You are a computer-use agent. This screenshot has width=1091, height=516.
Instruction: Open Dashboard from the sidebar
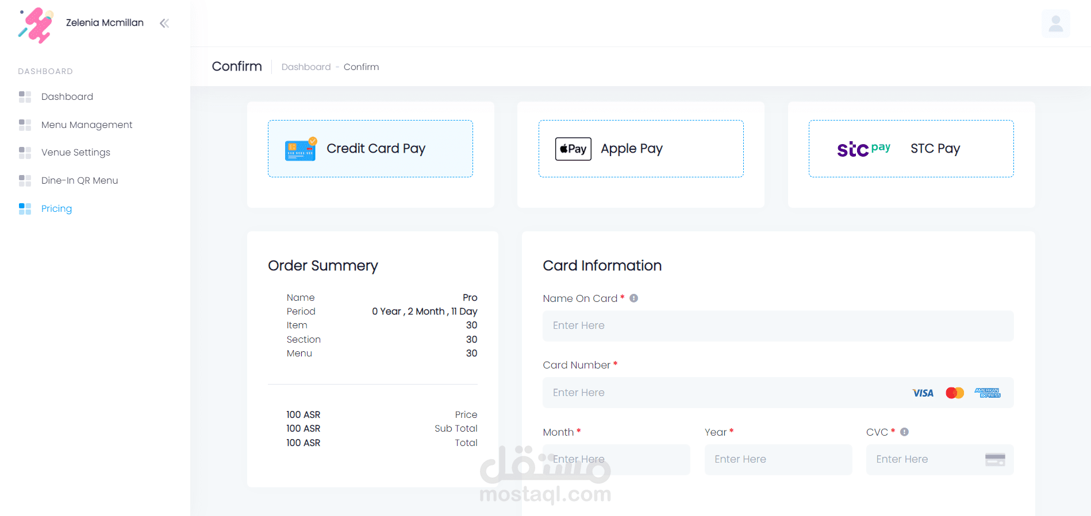(x=67, y=96)
